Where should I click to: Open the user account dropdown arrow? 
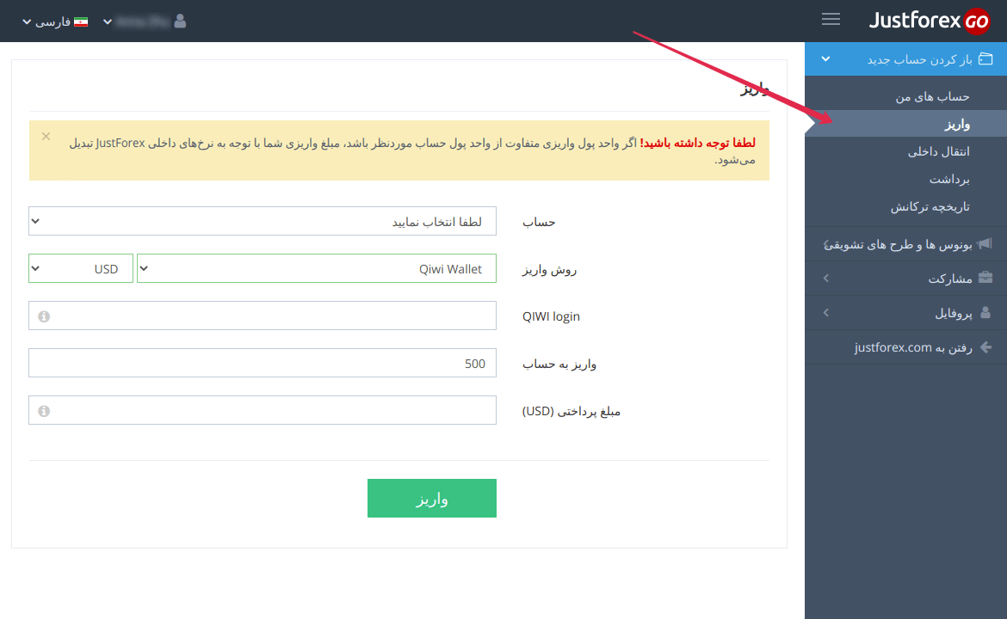tap(108, 21)
